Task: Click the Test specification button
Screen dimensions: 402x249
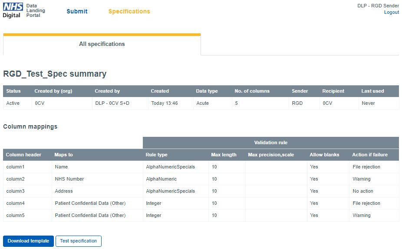Action: [x=79, y=241]
